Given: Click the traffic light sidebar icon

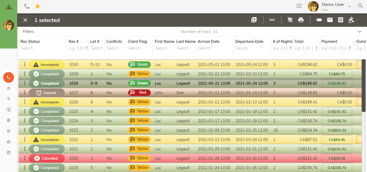Looking at the screenshot, I should tap(9, 120).
